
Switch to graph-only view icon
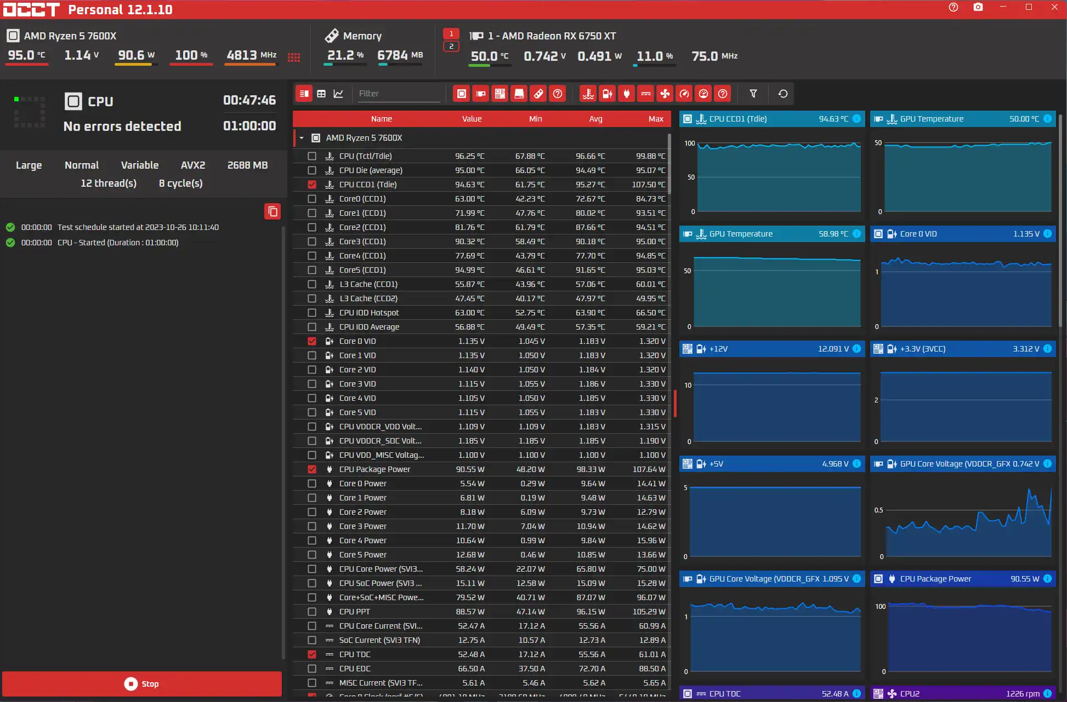tap(338, 94)
